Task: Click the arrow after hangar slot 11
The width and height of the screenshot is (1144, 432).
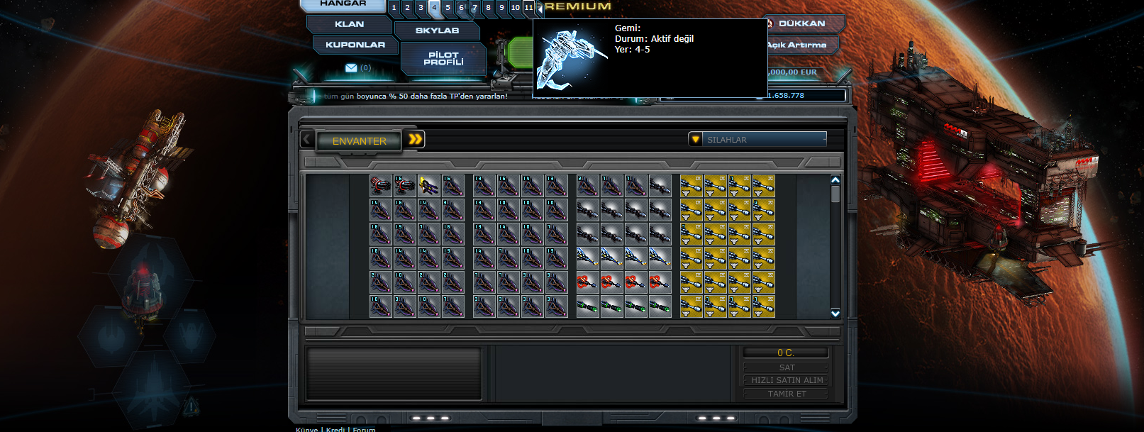Action: [540, 9]
